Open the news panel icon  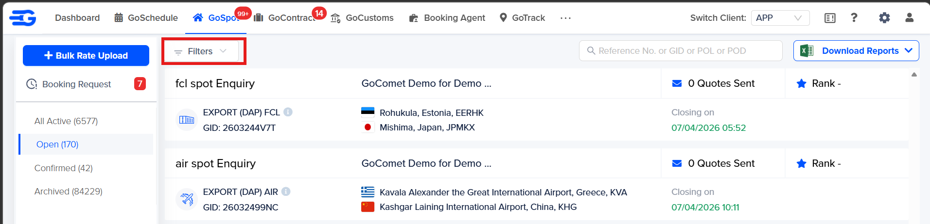point(830,18)
